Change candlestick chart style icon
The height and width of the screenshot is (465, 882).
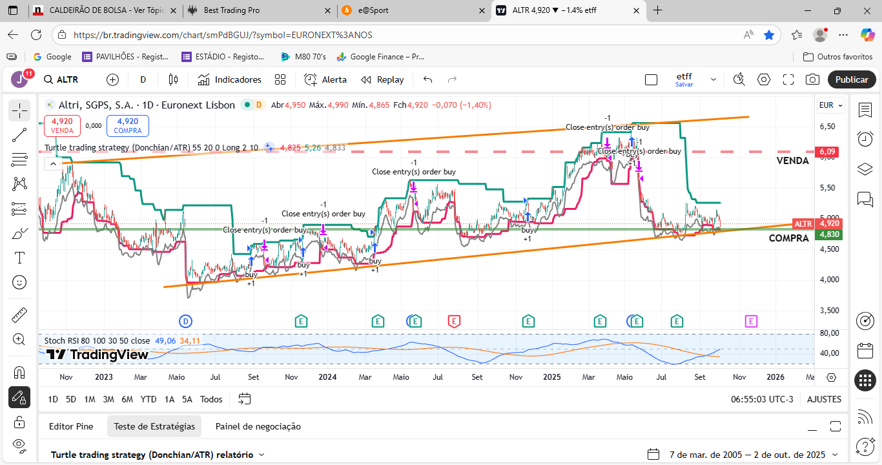[x=173, y=79]
